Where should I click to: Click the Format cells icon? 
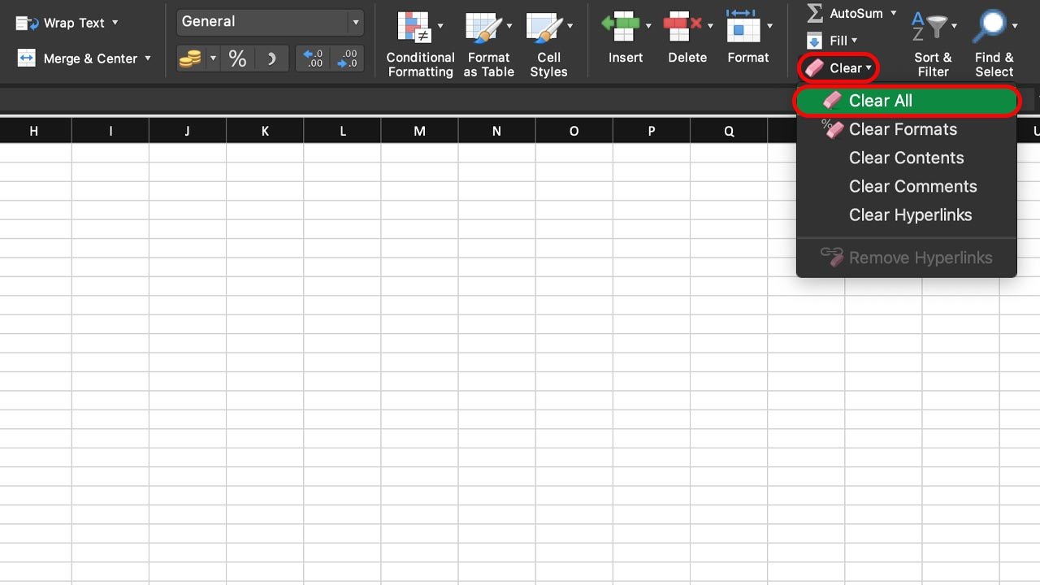742,26
